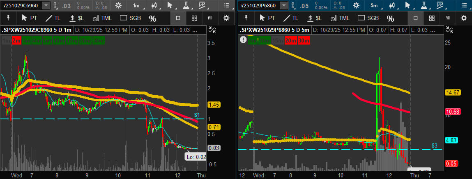Image resolution: width=472 pixels, height=179 pixels.
Task: Switch left chart to single-pane layout
Action: pos(178,18)
